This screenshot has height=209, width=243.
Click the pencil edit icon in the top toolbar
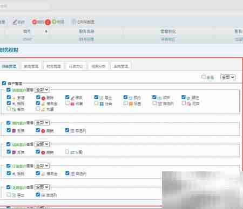tap(15, 22)
